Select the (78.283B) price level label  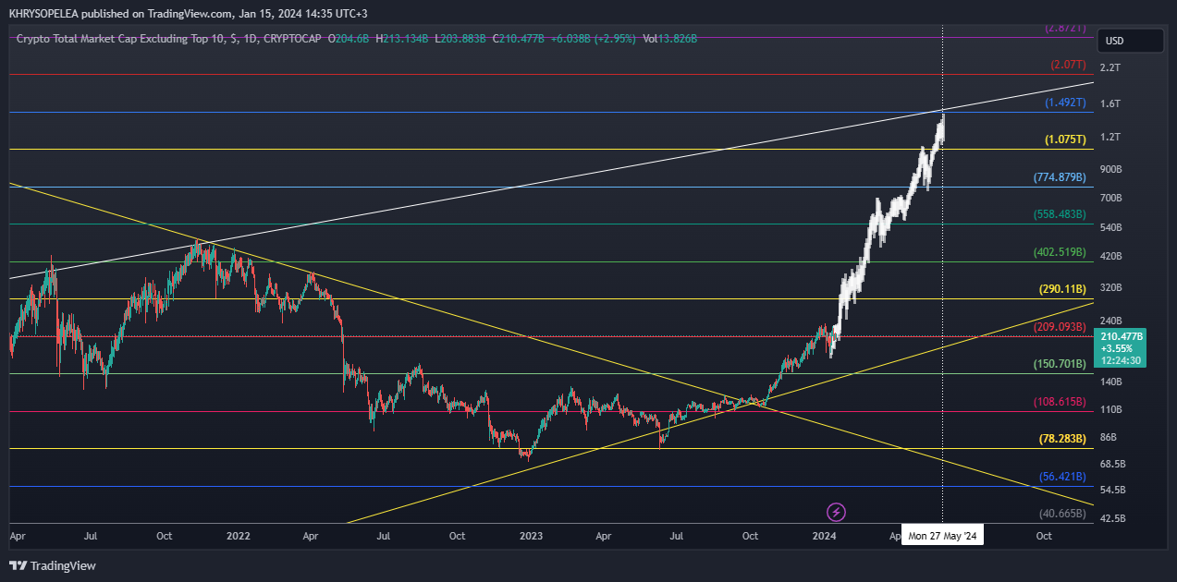coord(1062,439)
